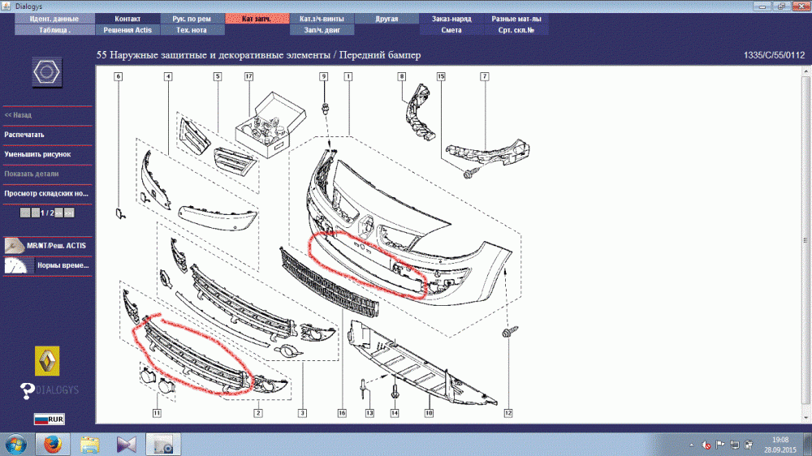Select part callout number 4

click(x=168, y=76)
